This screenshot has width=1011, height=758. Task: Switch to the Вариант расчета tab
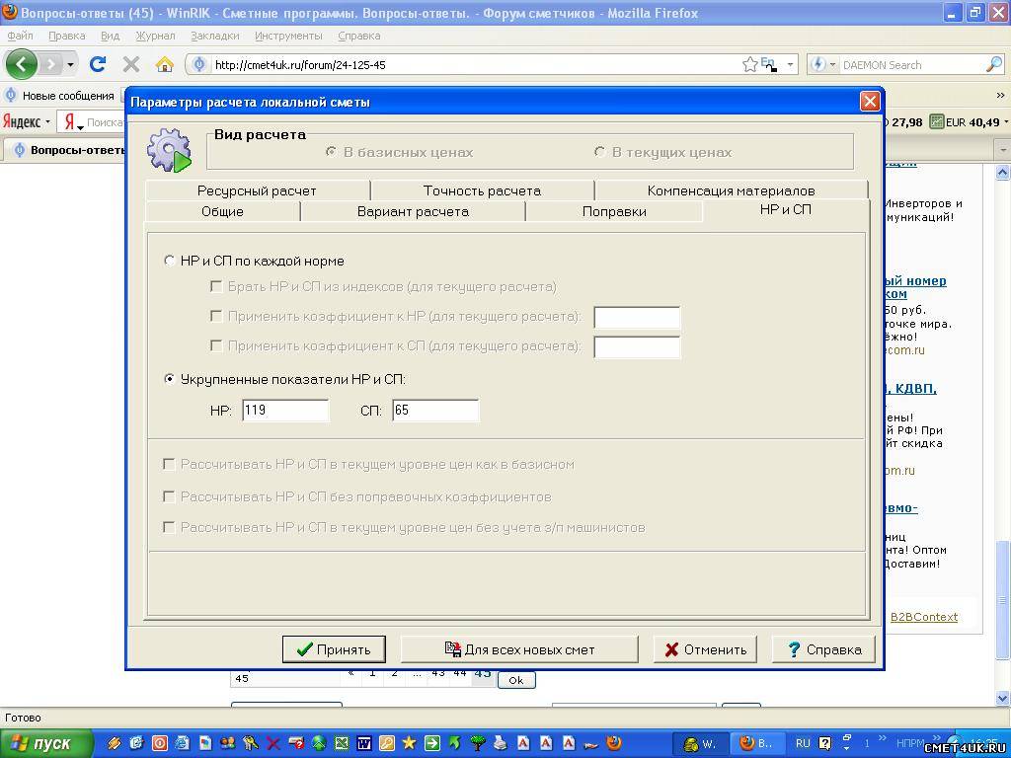(413, 211)
